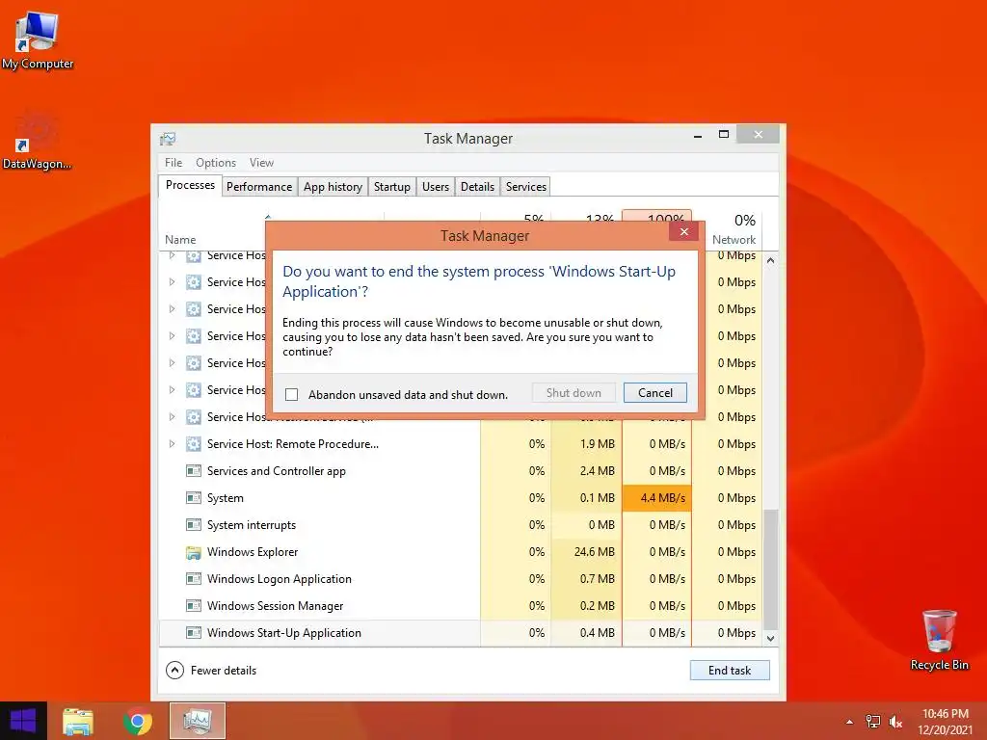The image size is (987, 740).
Task: Click the Fewer details label
Action: tap(224, 671)
